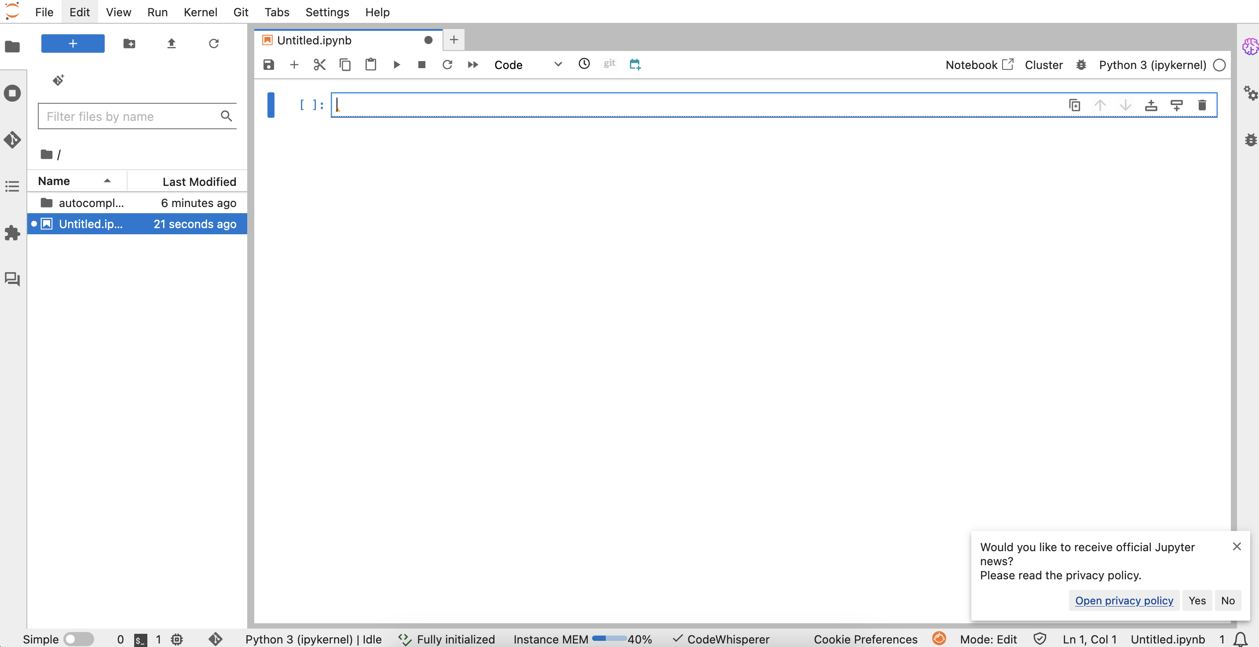Open the File Browser sidebar panel
This screenshot has width=1259, height=647.
click(x=12, y=47)
